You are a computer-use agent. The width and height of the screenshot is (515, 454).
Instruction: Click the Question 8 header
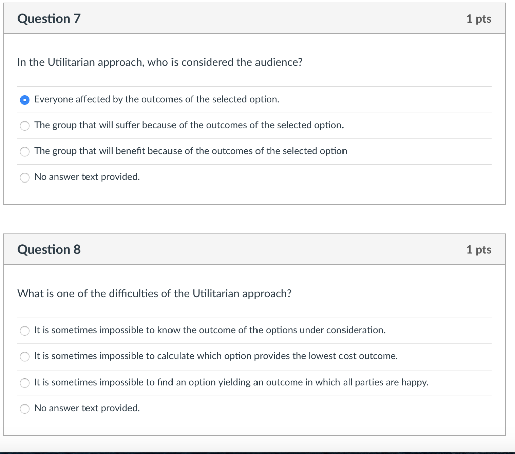(49, 249)
